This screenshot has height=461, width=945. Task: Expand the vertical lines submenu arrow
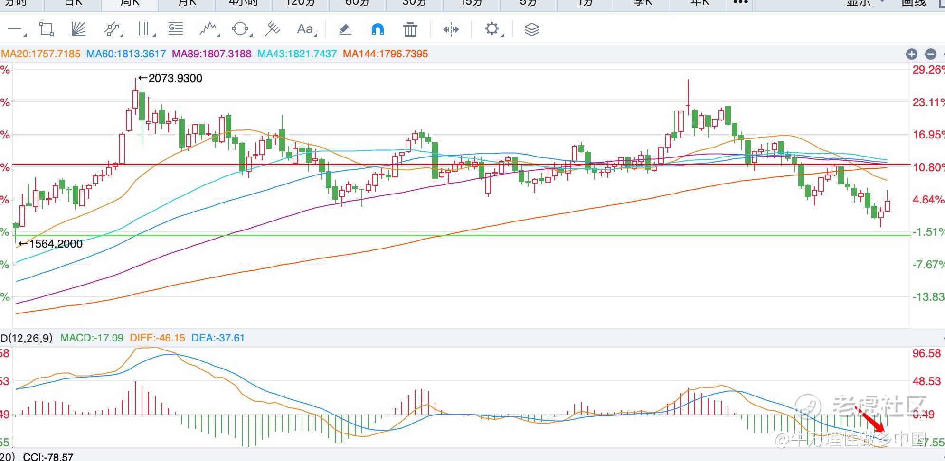point(154,35)
